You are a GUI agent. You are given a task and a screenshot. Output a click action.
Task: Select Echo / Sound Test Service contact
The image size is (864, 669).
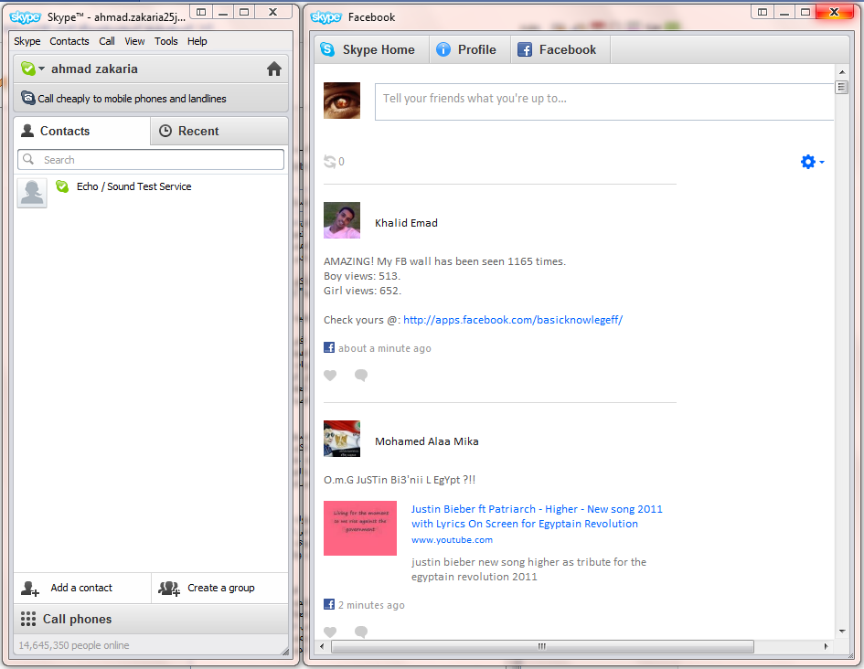click(x=133, y=187)
